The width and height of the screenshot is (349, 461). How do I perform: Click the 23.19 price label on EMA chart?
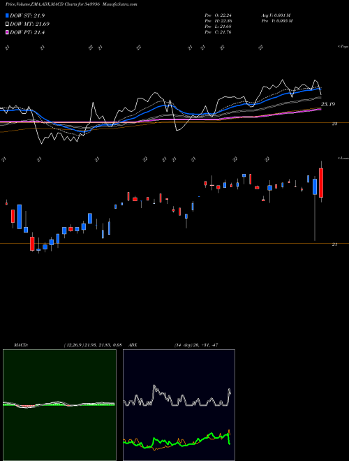[x=328, y=104]
